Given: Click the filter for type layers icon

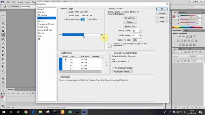Looking at the screenshot, I should pos(193,52).
